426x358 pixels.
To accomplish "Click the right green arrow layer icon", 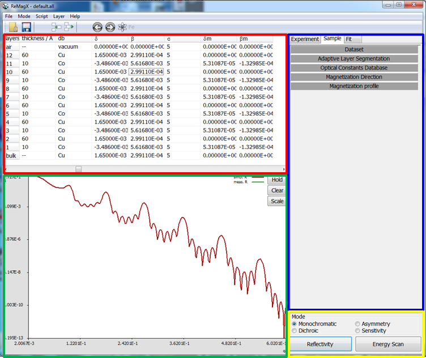I will (69, 27).
